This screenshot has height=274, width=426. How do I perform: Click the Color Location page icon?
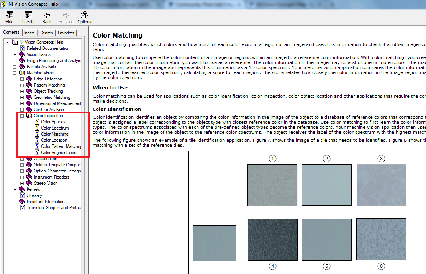[37, 140]
